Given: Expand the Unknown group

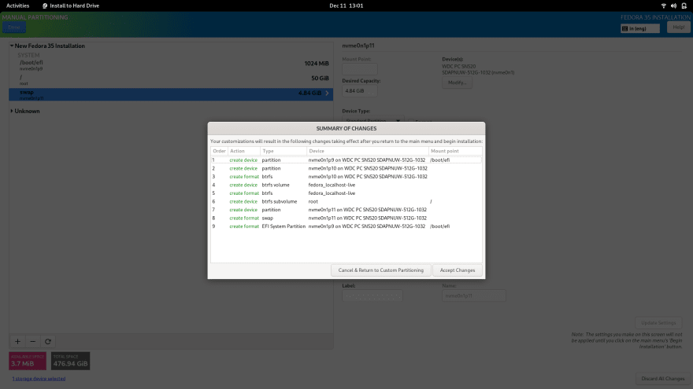Looking at the screenshot, I should point(12,111).
